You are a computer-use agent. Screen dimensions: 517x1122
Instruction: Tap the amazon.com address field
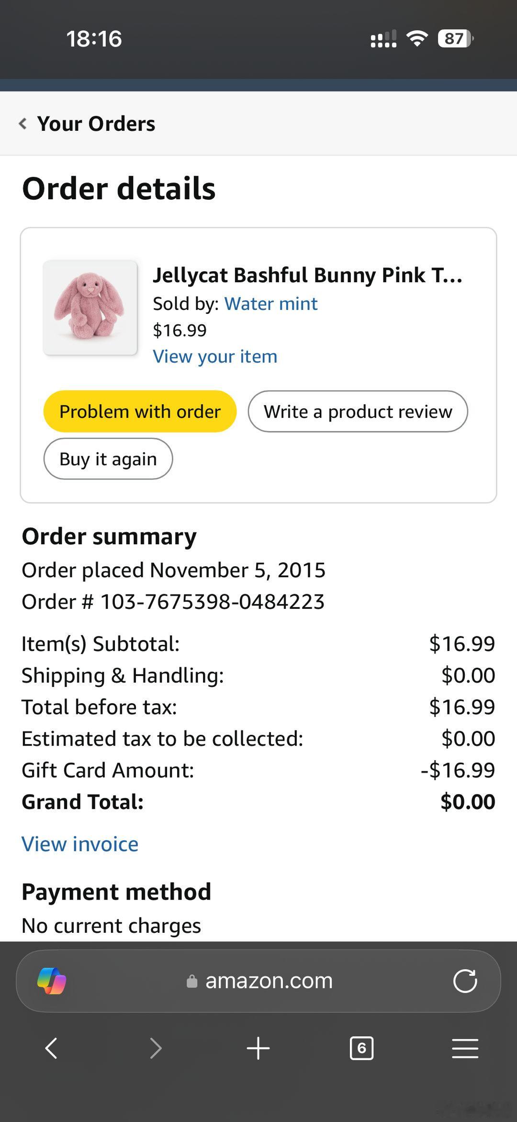(x=268, y=981)
